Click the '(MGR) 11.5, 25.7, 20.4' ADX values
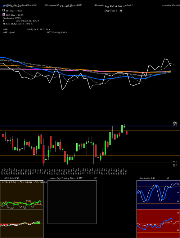 point(38,30)
